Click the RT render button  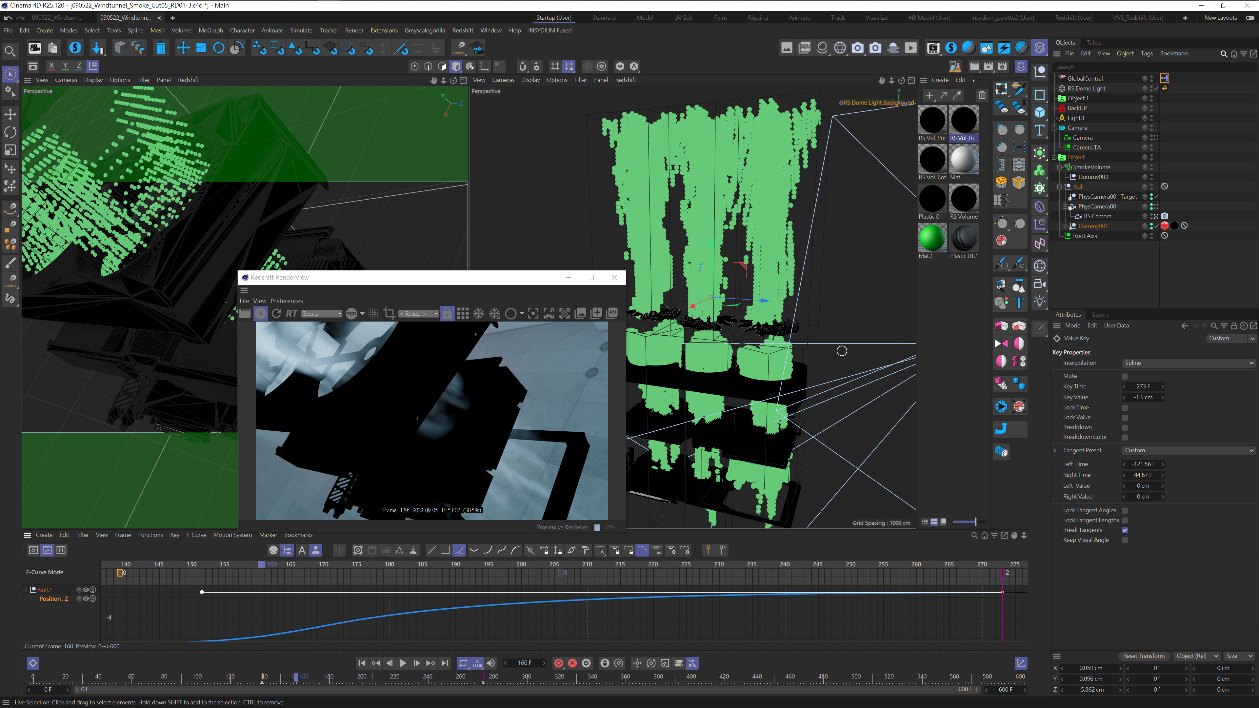292,314
